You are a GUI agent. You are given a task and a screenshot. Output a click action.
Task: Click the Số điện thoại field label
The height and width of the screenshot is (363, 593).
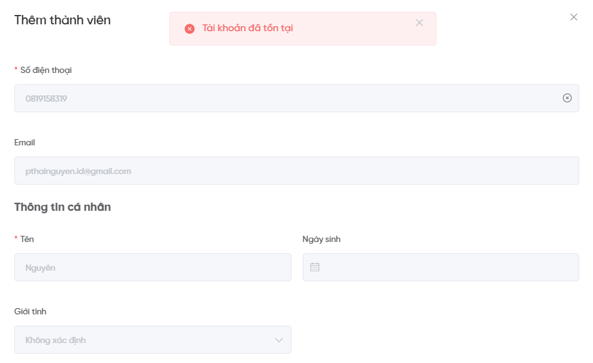coord(46,70)
